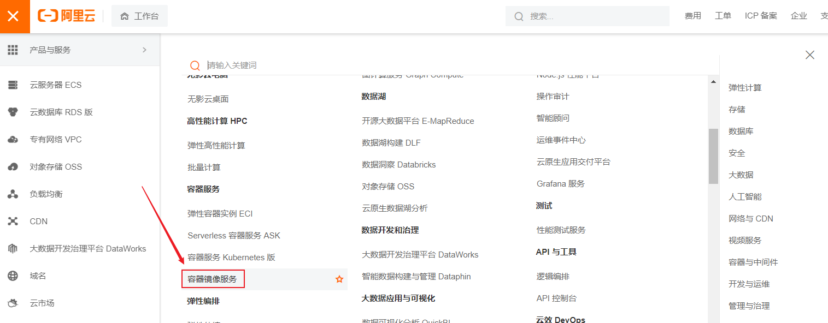Open 云原生数据湖分析
The height and width of the screenshot is (323, 828).
[395, 208]
